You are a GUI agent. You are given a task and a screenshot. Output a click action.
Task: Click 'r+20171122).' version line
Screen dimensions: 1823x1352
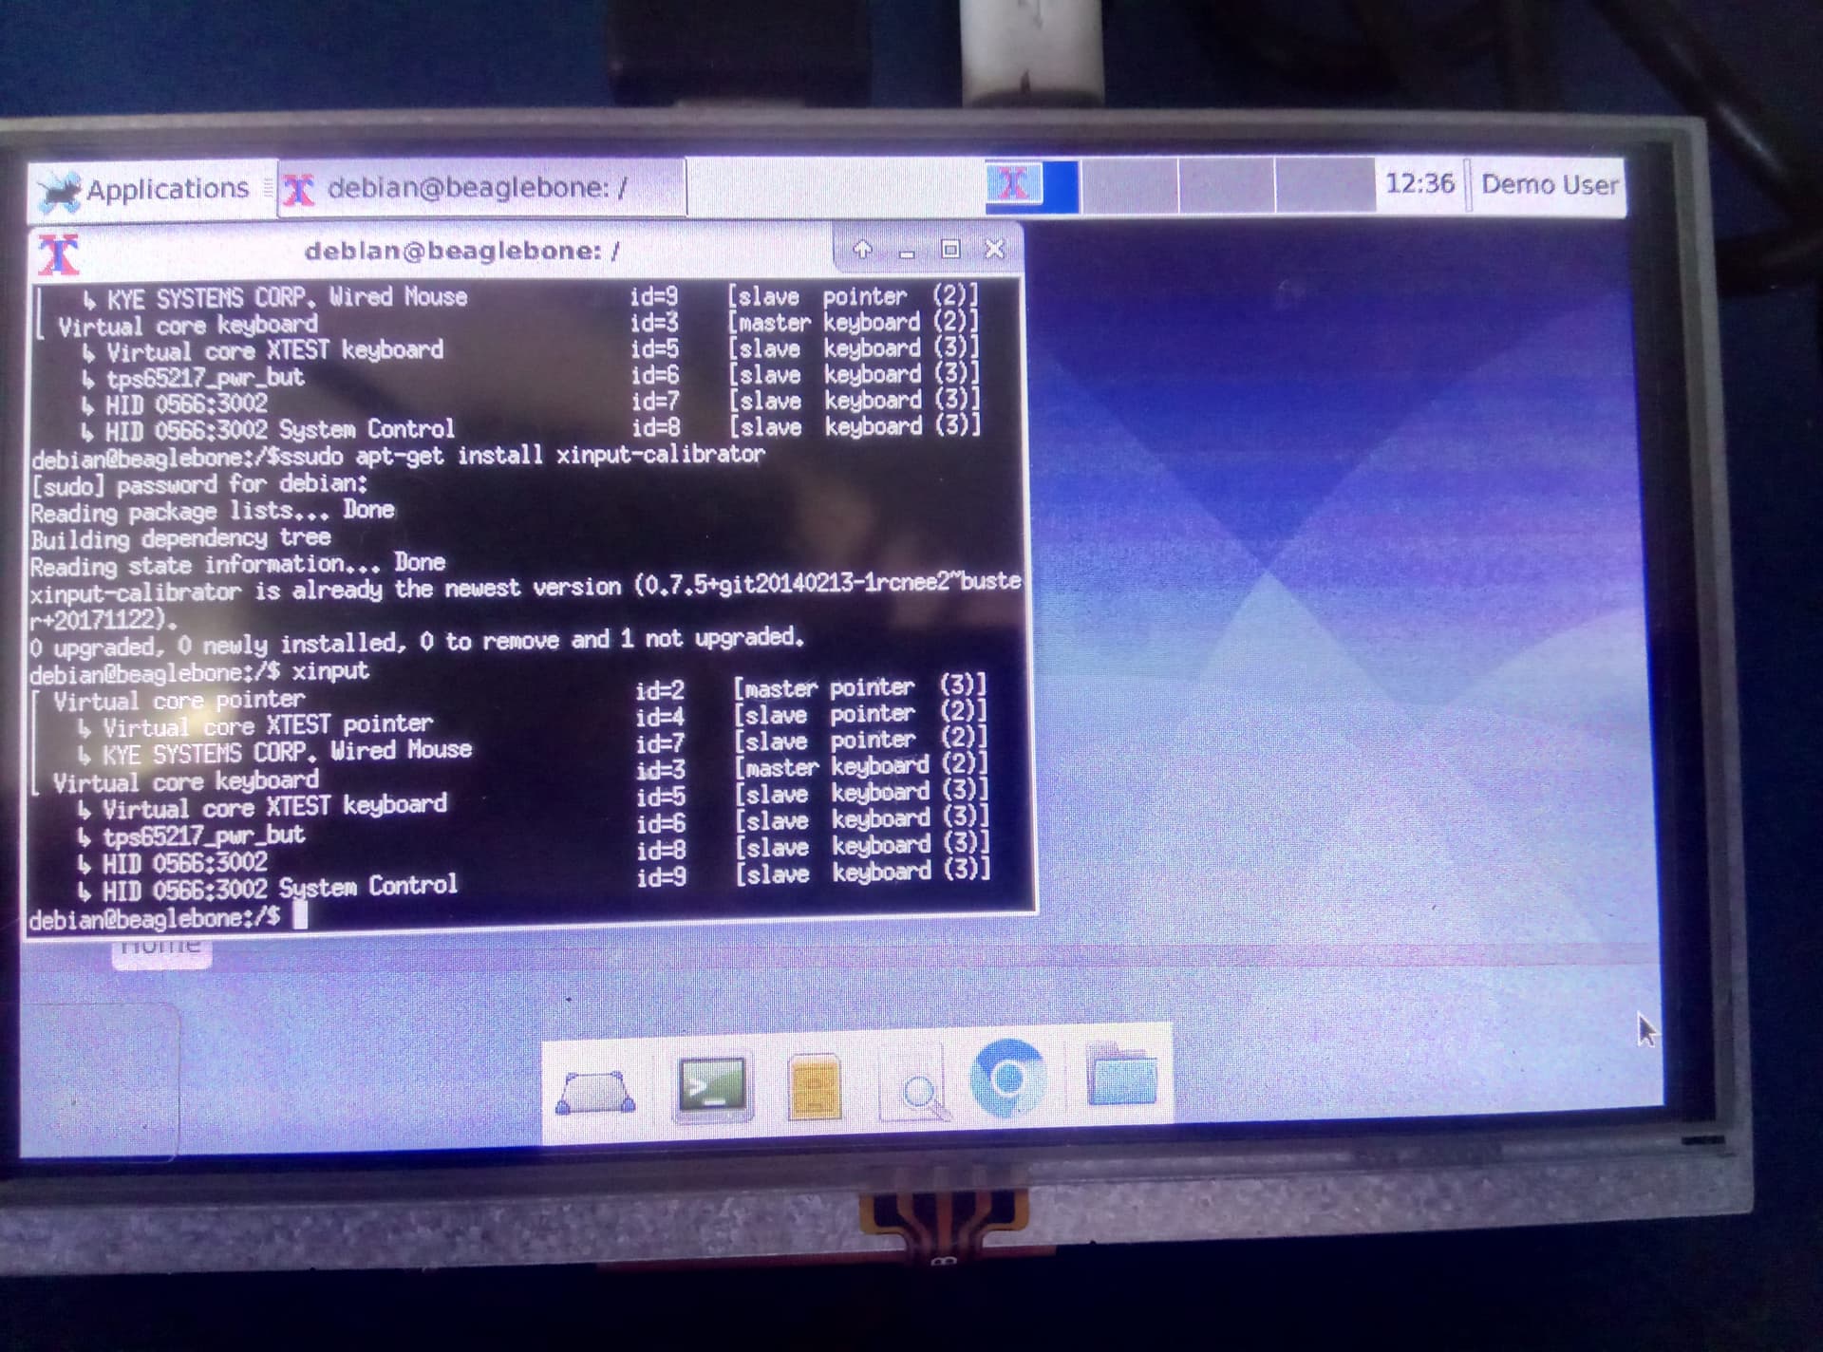click(x=103, y=620)
